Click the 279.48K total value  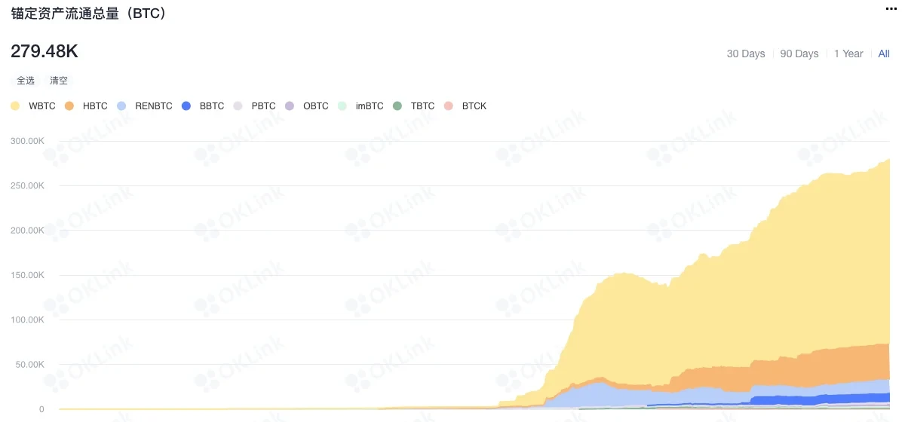(44, 51)
